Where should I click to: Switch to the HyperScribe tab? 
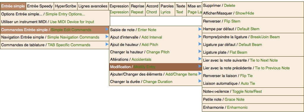[66, 6]
